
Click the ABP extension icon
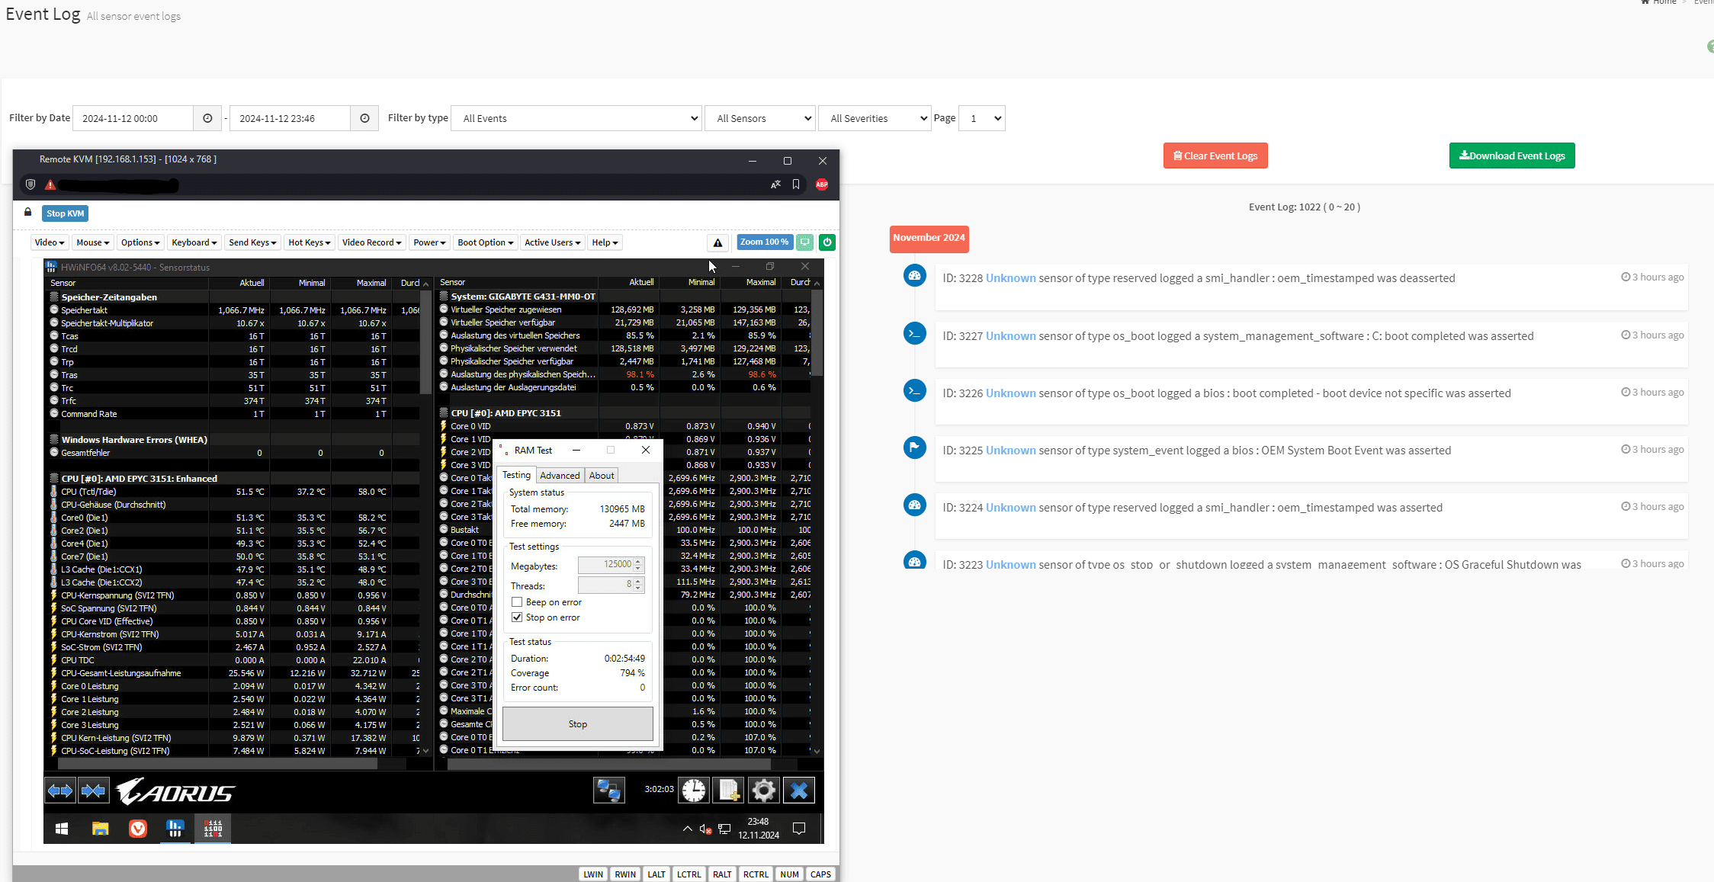point(822,184)
